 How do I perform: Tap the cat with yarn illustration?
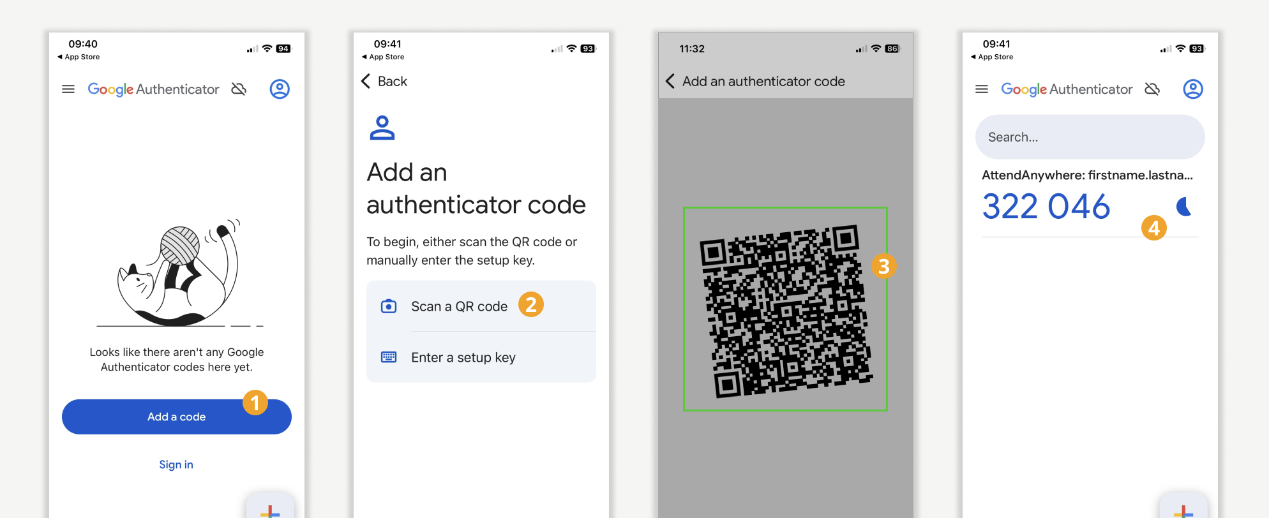[179, 273]
